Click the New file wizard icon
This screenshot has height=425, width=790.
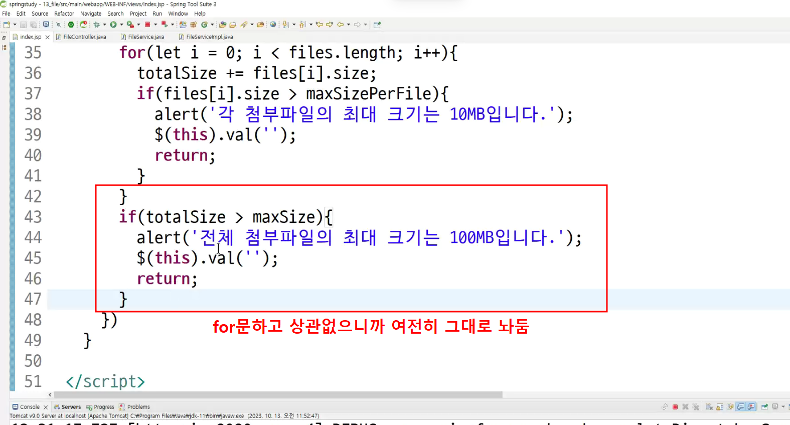point(7,25)
